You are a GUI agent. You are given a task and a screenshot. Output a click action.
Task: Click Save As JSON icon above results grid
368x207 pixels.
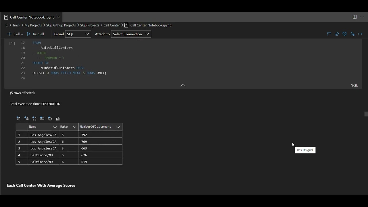pos(34,118)
